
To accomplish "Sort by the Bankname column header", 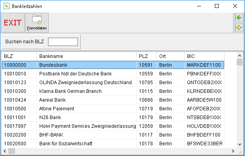I will (x=87, y=56).
